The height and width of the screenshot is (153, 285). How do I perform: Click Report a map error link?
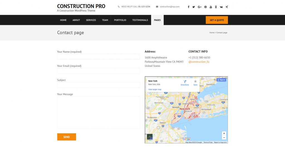tap(220, 142)
